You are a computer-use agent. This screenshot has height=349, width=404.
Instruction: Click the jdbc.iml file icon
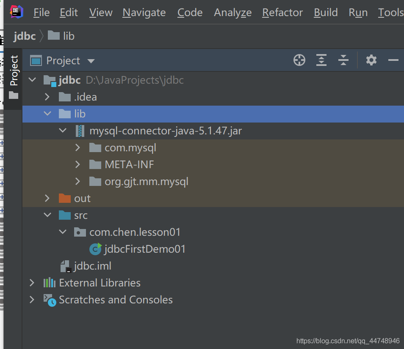pyautogui.click(x=66, y=266)
